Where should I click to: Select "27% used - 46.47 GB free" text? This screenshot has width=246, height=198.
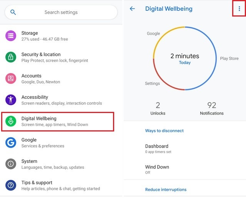click(x=45, y=39)
